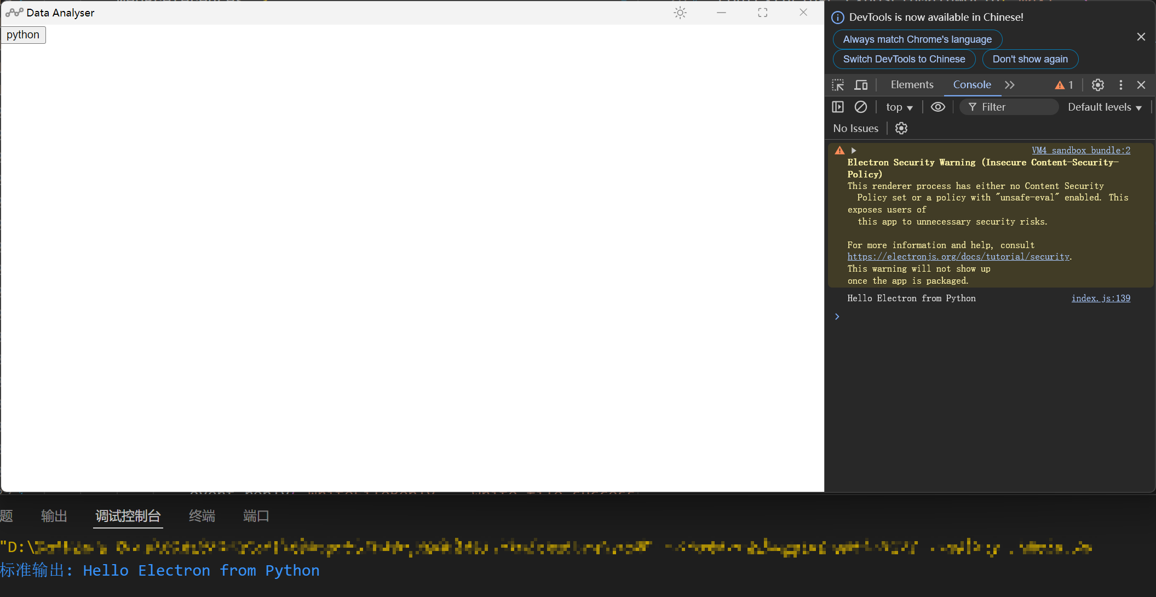
Task: Show more DevTools tabs chevron
Action: [1010, 85]
